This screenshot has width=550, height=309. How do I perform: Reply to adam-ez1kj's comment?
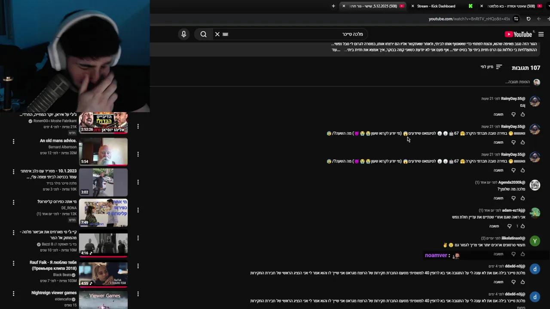coord(494,226)
